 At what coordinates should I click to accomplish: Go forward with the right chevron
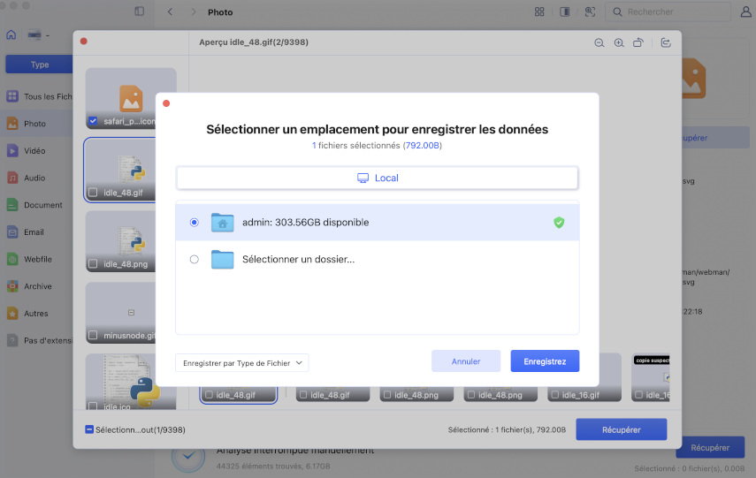pos(194,11)
